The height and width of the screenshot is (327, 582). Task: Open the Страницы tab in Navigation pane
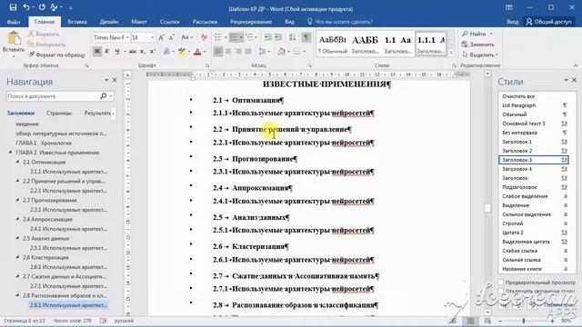click(x=59, y=113)
